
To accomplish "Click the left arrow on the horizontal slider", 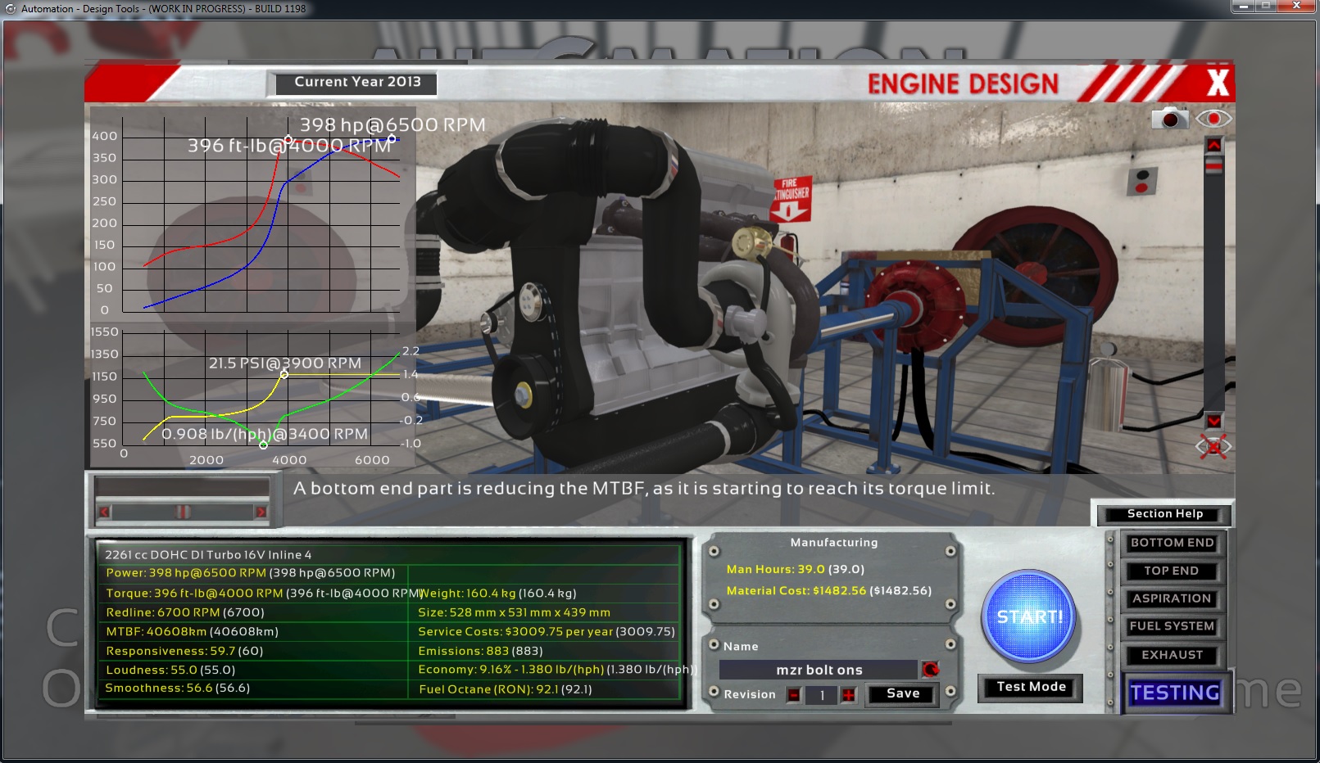I will point(104,512).
